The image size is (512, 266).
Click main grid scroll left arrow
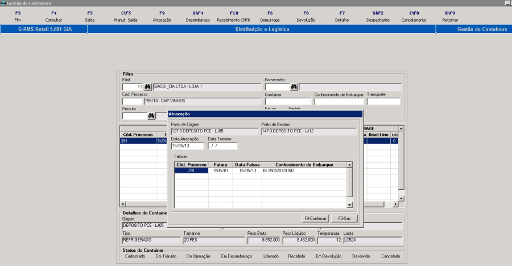[x=123, y=204]
